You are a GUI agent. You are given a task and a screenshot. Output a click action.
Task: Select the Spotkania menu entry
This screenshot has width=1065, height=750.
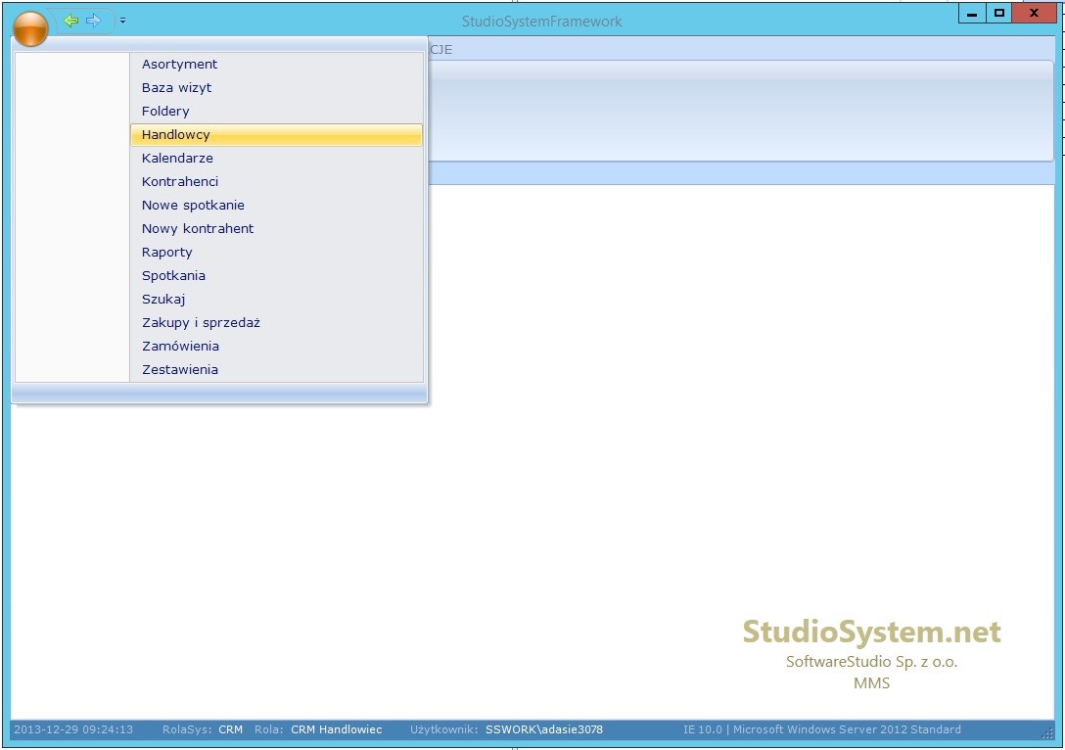276,276
